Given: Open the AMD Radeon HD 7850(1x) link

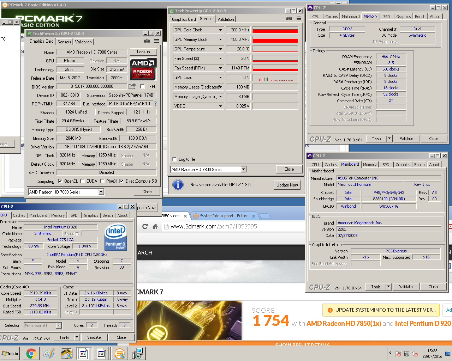Looking at the screenshot, I should [344, 323].
